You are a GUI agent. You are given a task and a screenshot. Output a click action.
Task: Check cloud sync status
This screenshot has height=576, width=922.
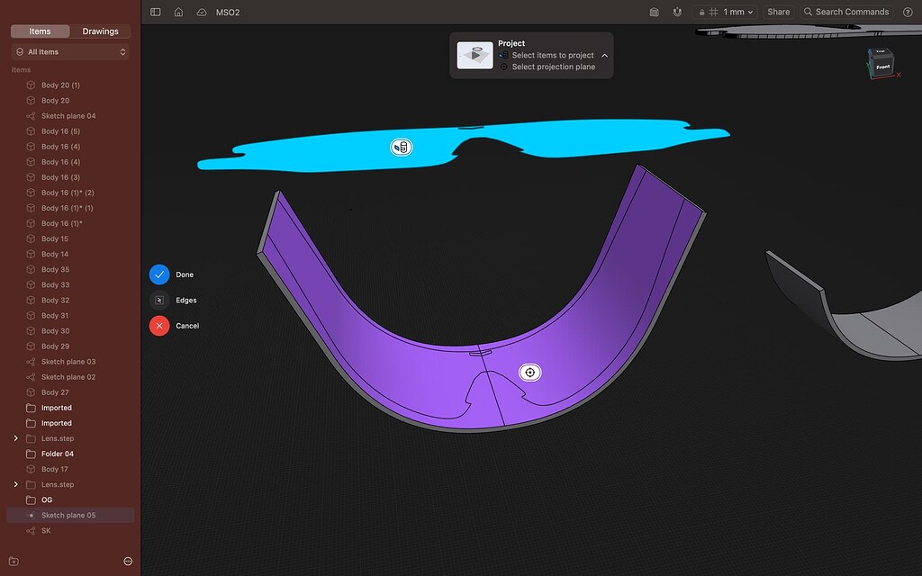[201, 12]
